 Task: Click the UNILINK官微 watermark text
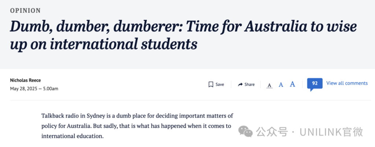click(331, 132)
